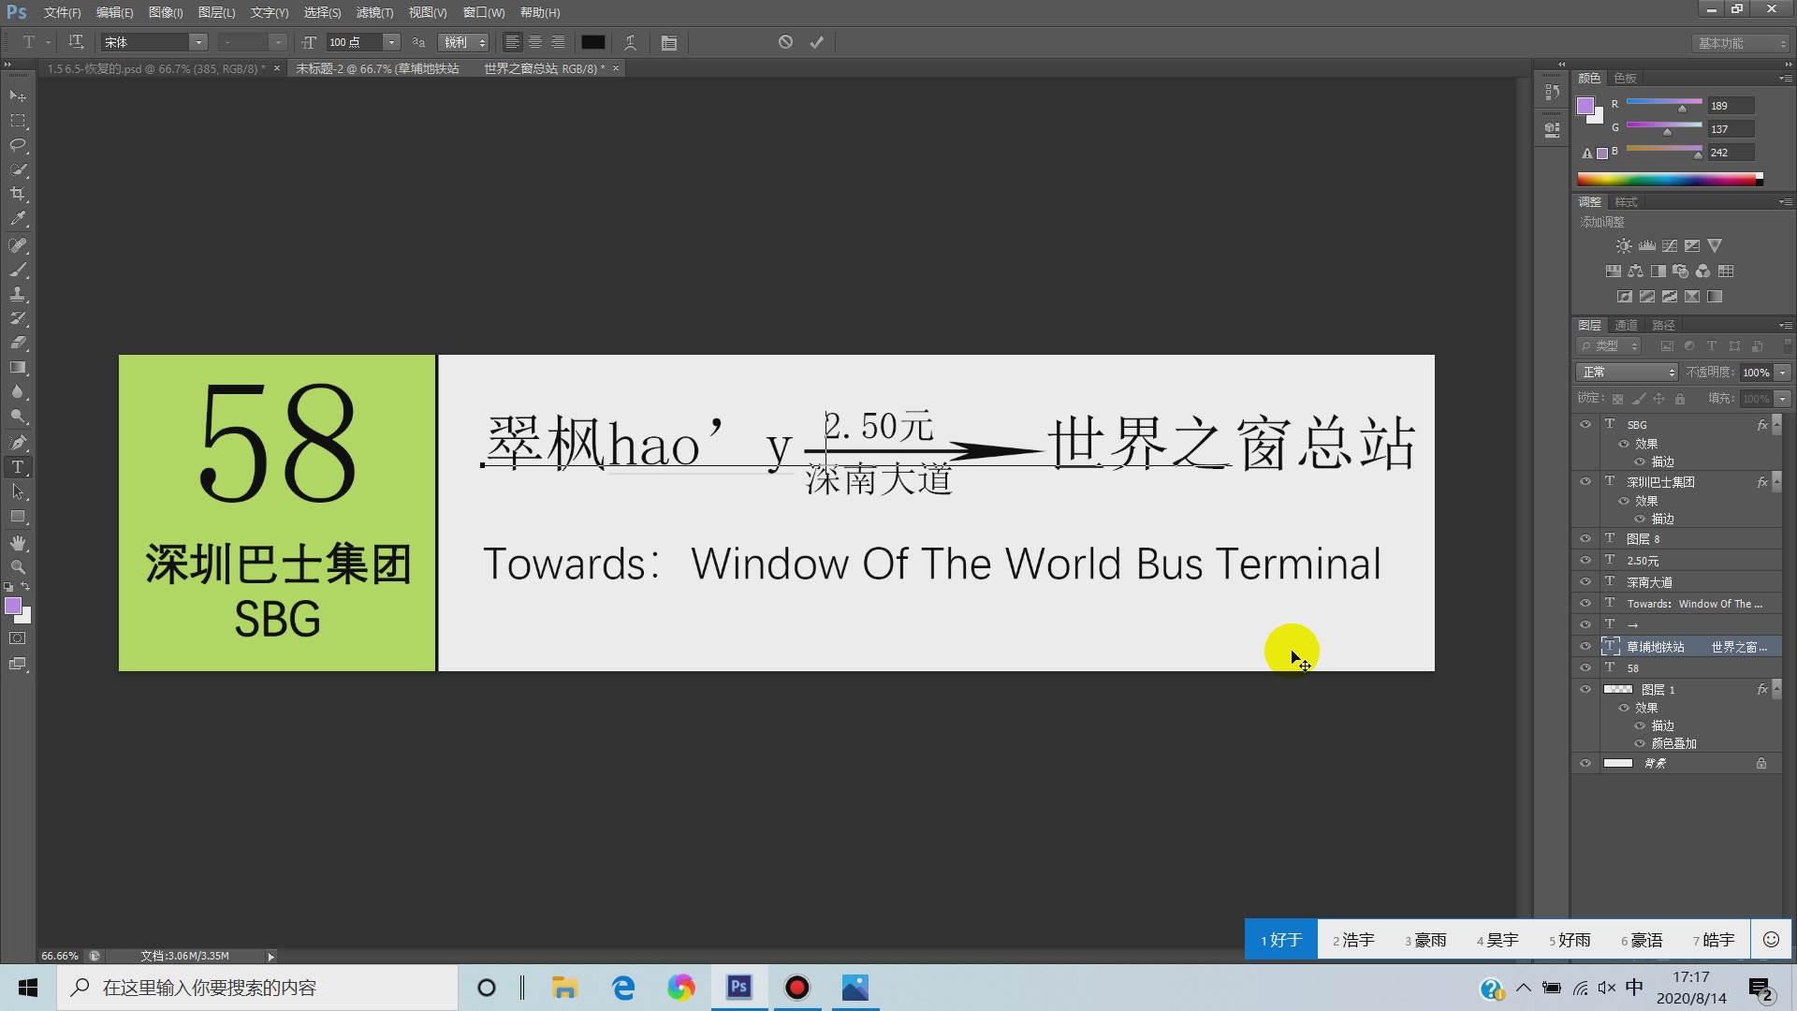Open the layer filter 类型 dropdown
The width and height of the screenshot is (1797, 1011).
point(1609,346)
